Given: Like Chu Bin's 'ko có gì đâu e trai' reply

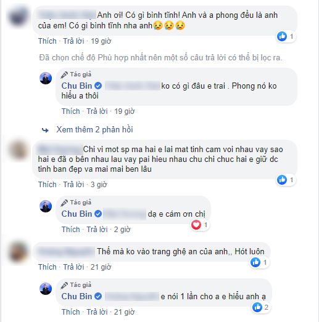Looking at the screenshot, I should click(x=71, y=111).
